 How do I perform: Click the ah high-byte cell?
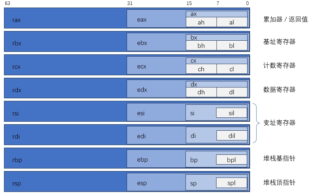(x=201, y=22)
